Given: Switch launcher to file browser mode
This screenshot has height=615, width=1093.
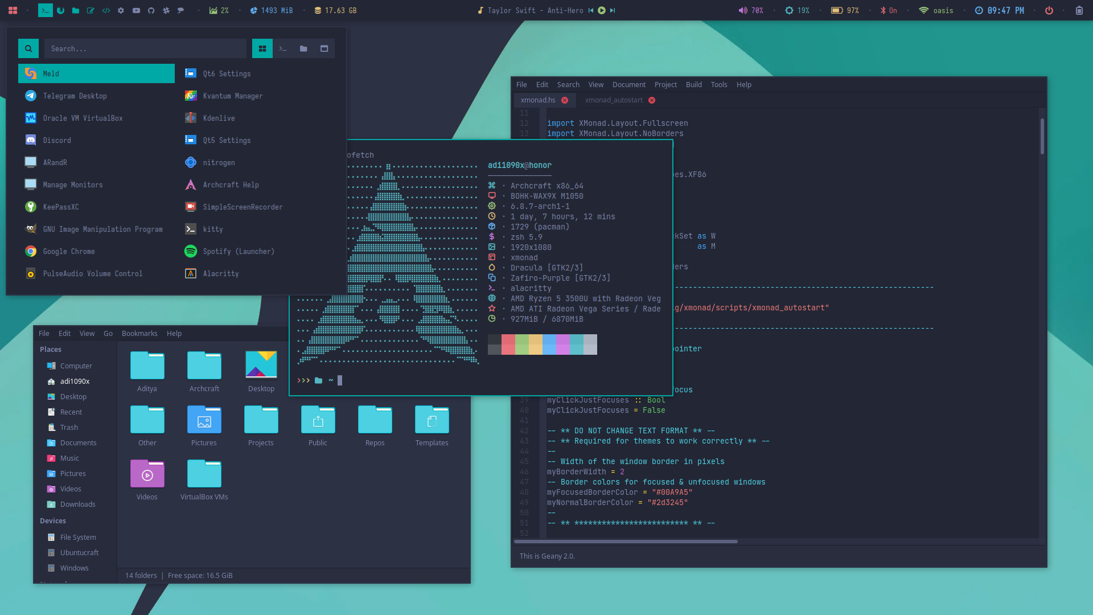Looking at the screenshot, I should coord(303,48).
